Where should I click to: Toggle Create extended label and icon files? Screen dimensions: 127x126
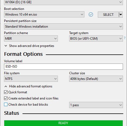coord(6,98)
